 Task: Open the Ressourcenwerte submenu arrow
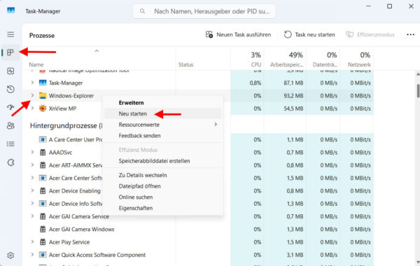click(216, 125)
